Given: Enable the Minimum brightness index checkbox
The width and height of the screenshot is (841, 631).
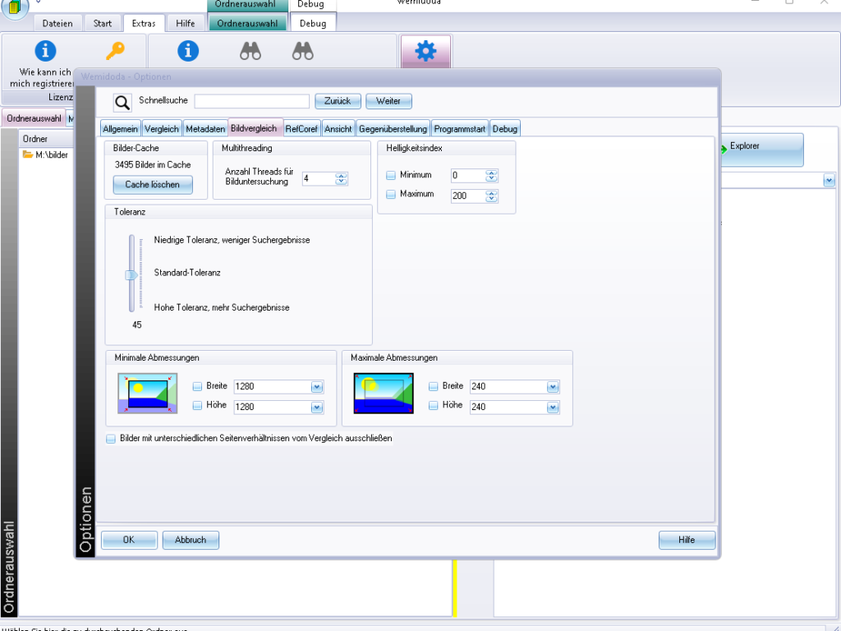Looking at the screenshot, I should pyautogui.click(x=390, y=175).
